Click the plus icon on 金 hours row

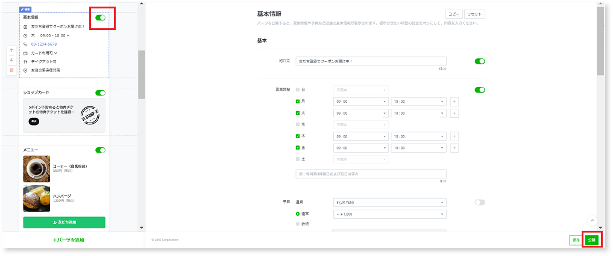pos(454,147)
